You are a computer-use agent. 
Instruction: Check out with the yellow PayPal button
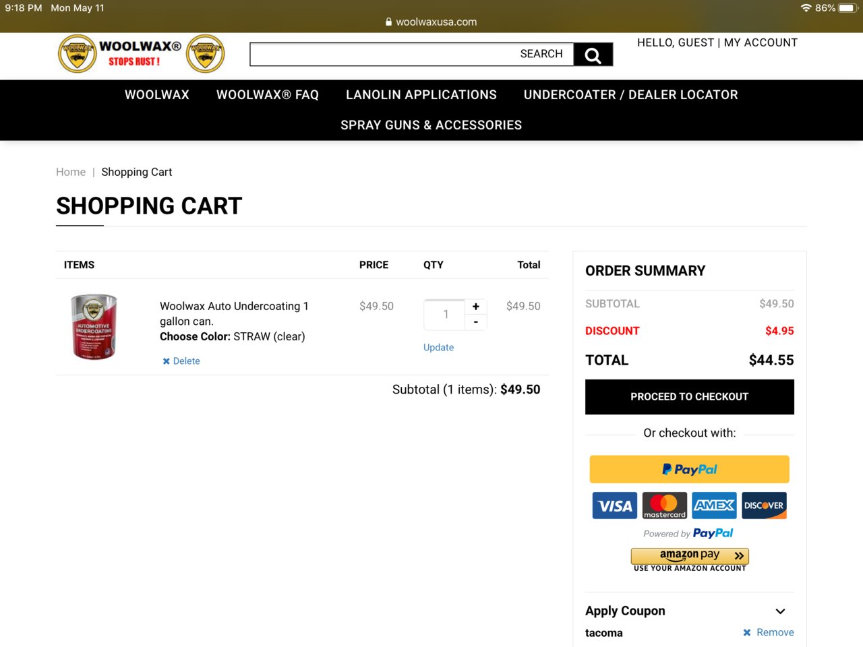pyautogui.click(x=690, y=469)
